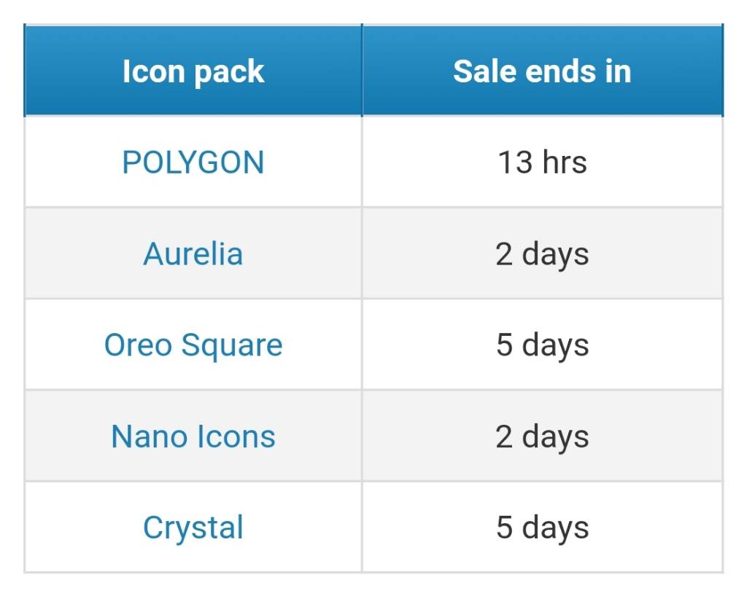Click the 'Icon pack' column header
747x604 pixels.
click(193, 71)
